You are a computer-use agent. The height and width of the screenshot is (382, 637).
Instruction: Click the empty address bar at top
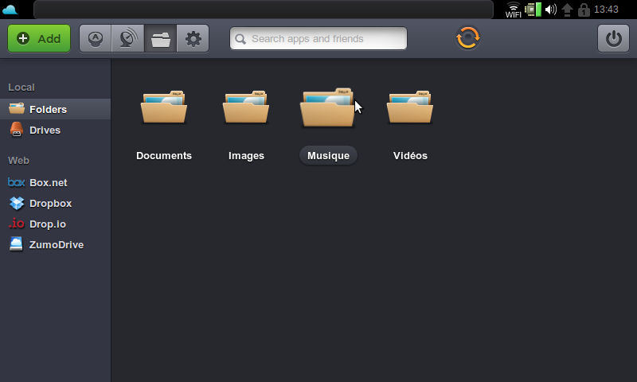(264, 10)
